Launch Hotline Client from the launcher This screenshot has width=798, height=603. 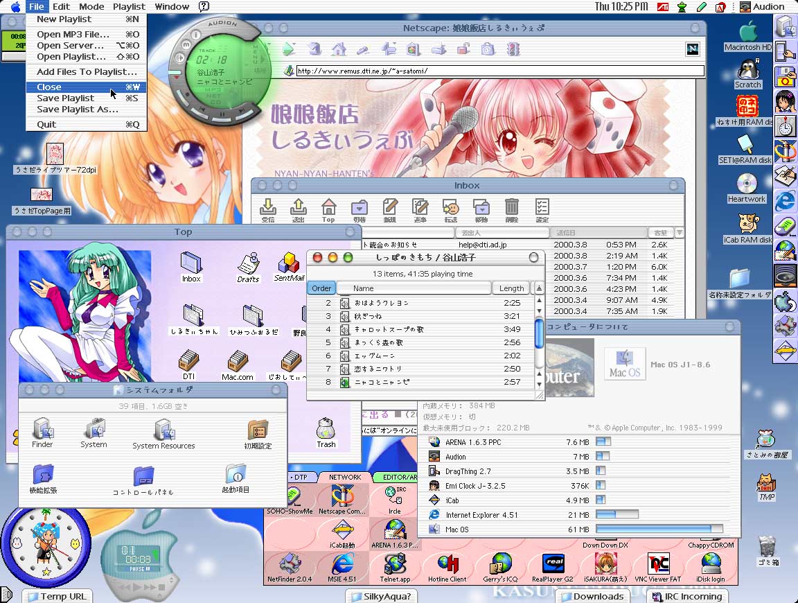[x=447, y=564]
